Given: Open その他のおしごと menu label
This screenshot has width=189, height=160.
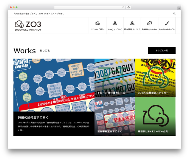Looking at the screenshot, I should (x=167, y=30).
